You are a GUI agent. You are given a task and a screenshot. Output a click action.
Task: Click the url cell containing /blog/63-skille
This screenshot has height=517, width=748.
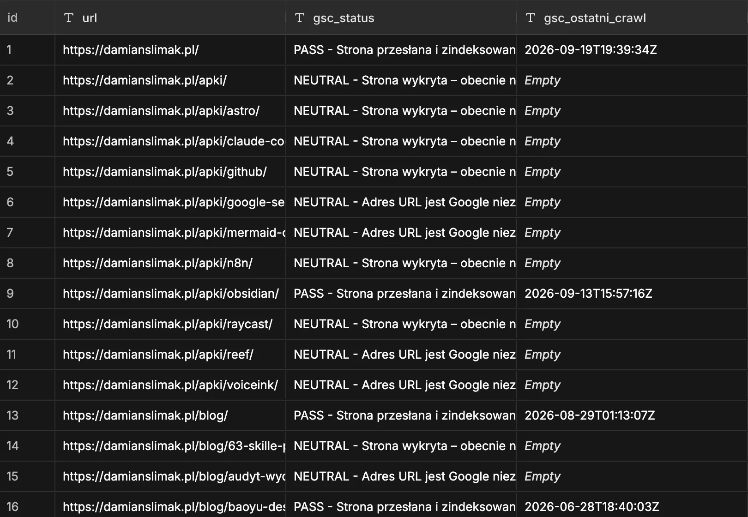[x=170, y=446]
